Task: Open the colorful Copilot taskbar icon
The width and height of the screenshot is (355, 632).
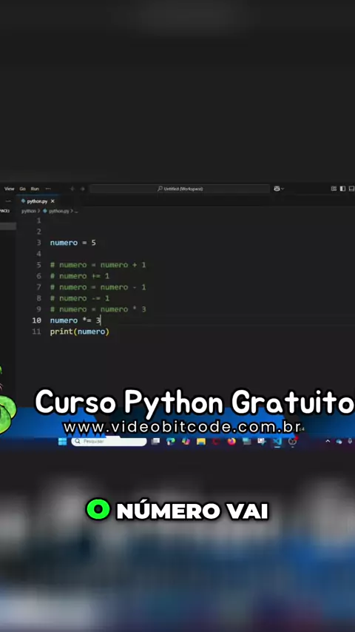Action: pos(186,442)
